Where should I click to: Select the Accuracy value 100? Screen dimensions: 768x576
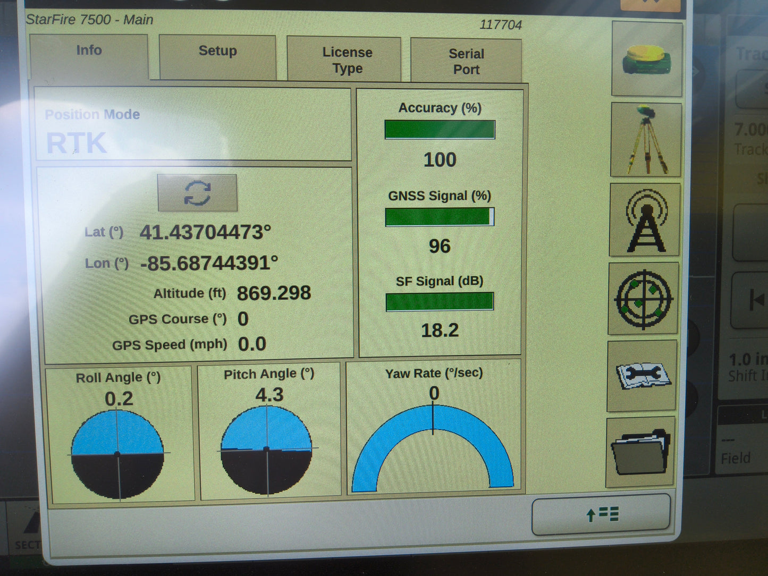click(x=440, y=160)
